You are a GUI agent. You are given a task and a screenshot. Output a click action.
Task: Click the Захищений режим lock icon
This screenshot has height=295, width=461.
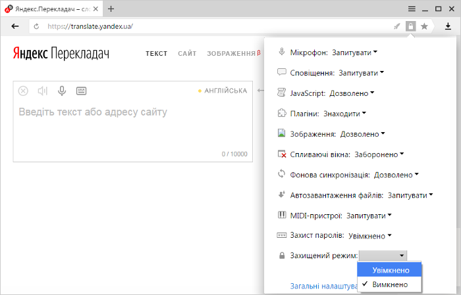tap(282, 256)
